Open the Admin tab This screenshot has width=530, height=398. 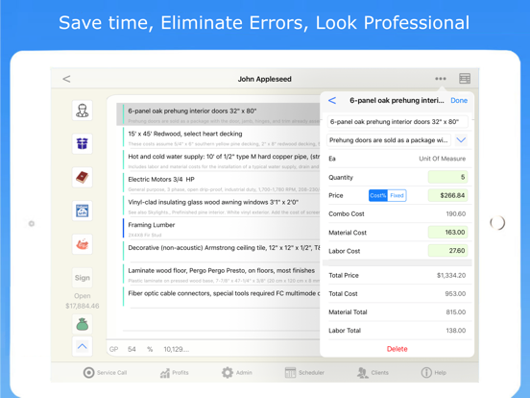tap(236, 373)
